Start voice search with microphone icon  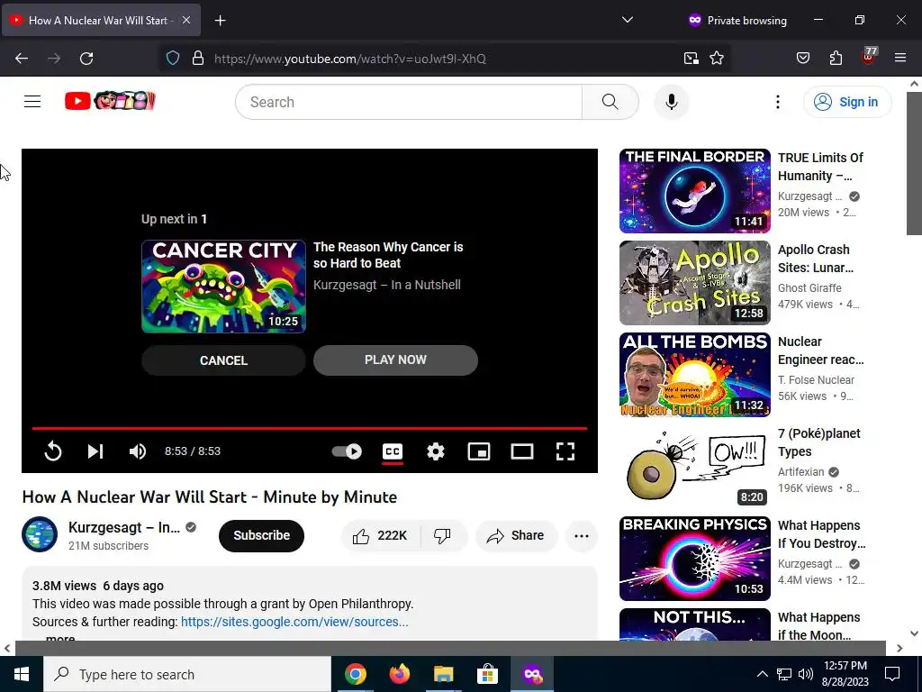671,102
